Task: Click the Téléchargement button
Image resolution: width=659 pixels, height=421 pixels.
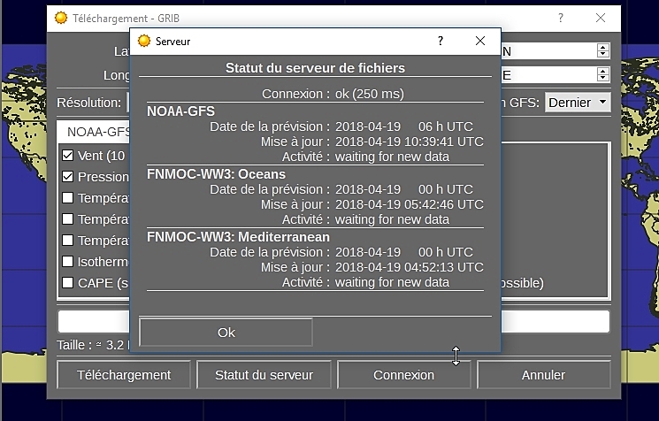Action: click(x=124, y=375)
